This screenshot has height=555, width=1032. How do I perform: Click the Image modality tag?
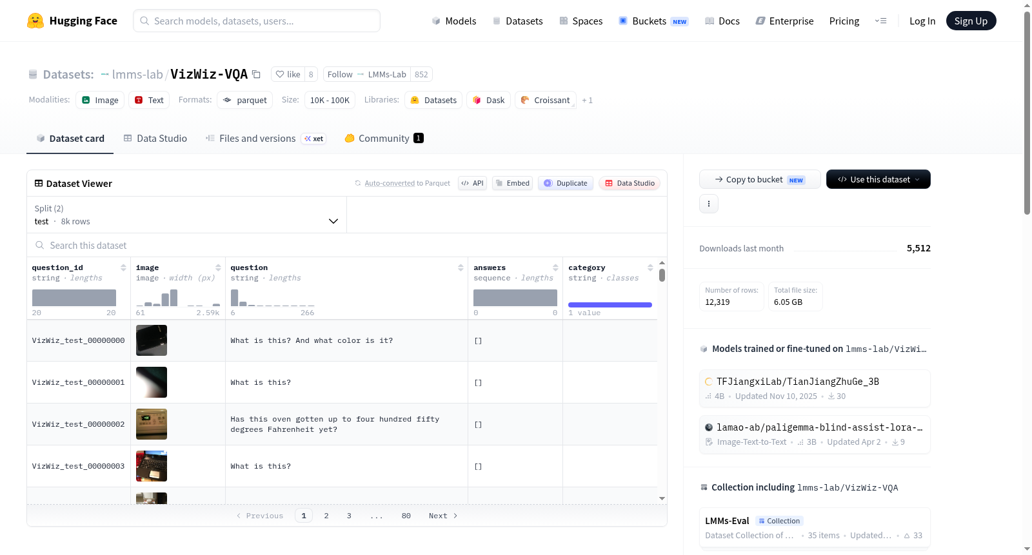(x=100, y=100)
